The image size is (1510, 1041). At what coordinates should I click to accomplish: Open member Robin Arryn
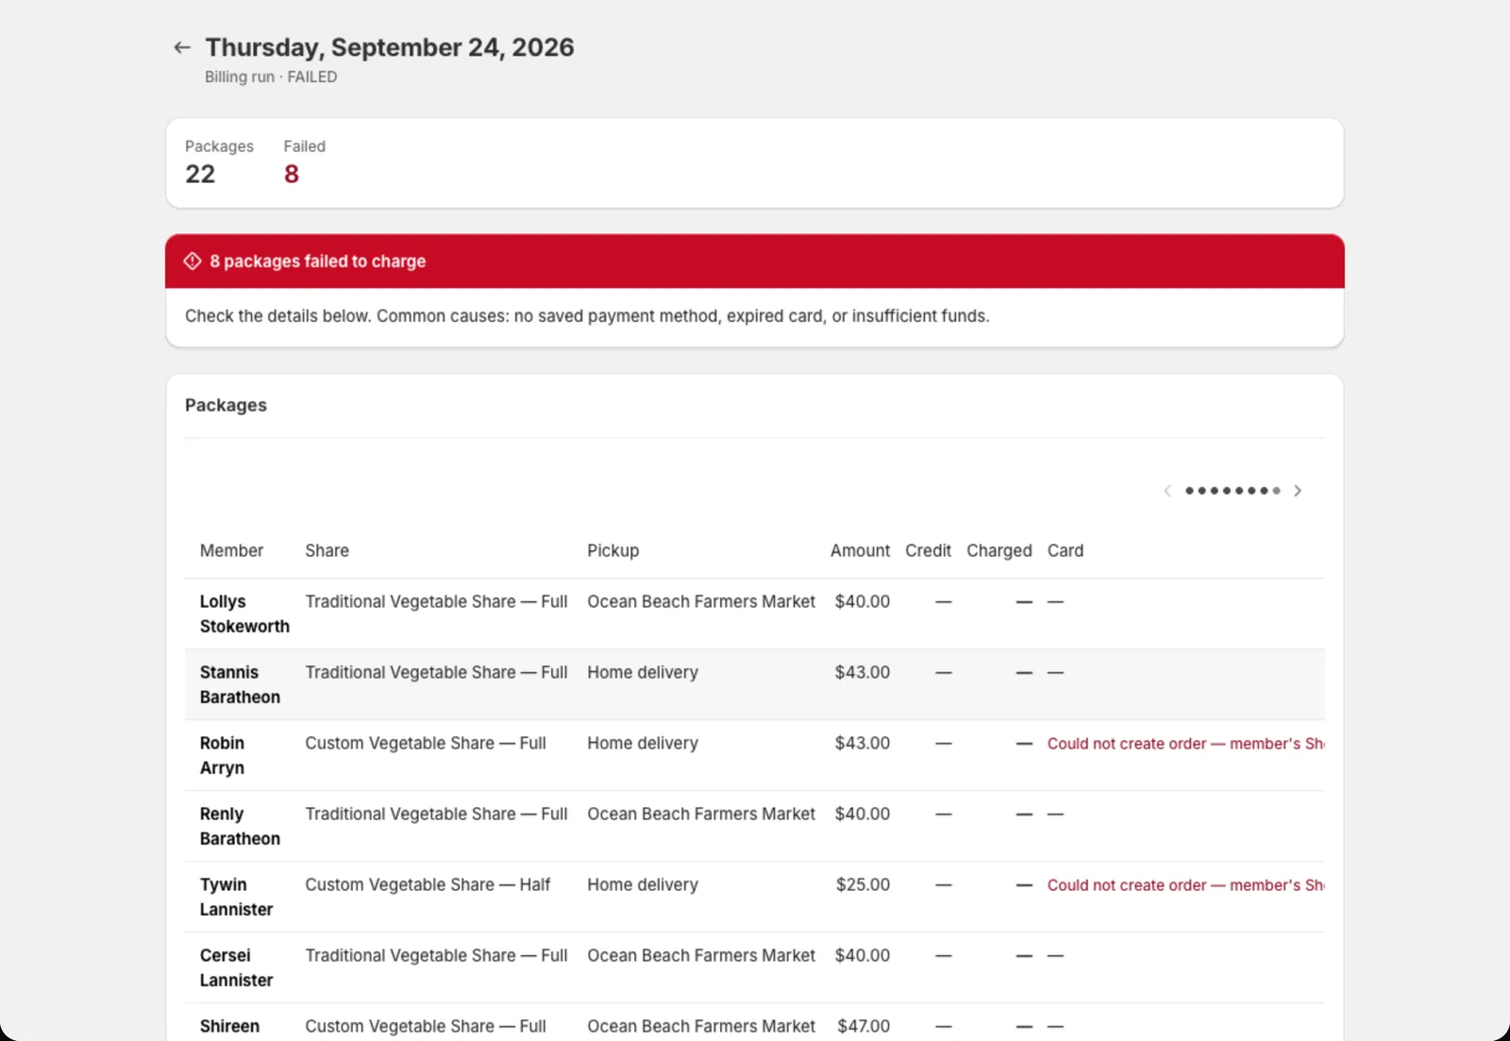(222, 755)
